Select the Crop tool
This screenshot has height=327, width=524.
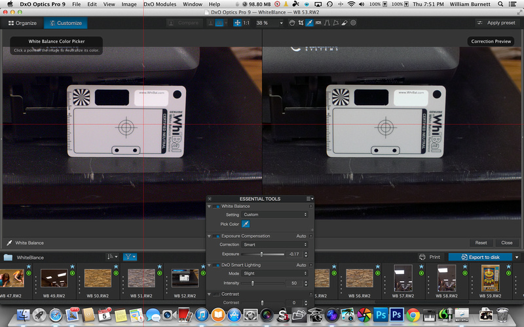pos(301,23)
